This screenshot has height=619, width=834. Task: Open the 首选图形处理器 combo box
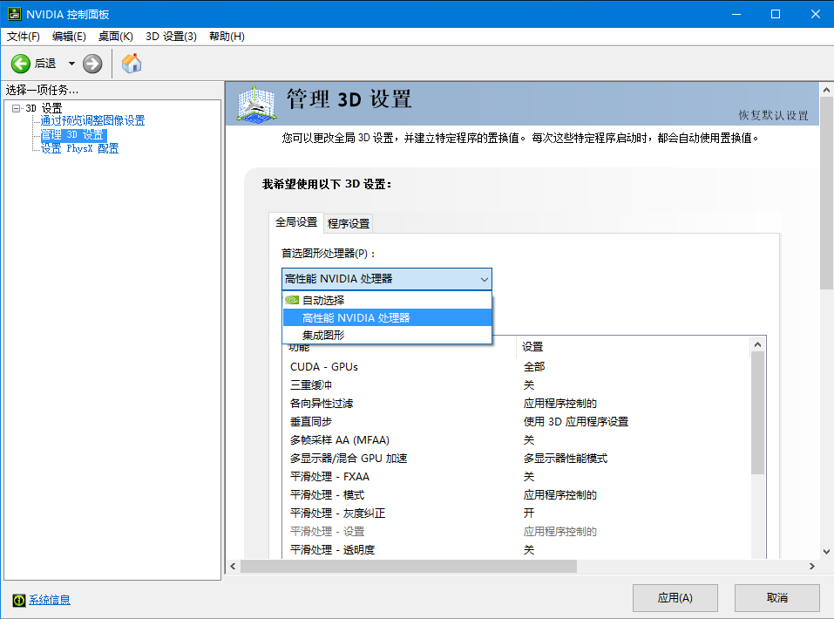point(387,279)
